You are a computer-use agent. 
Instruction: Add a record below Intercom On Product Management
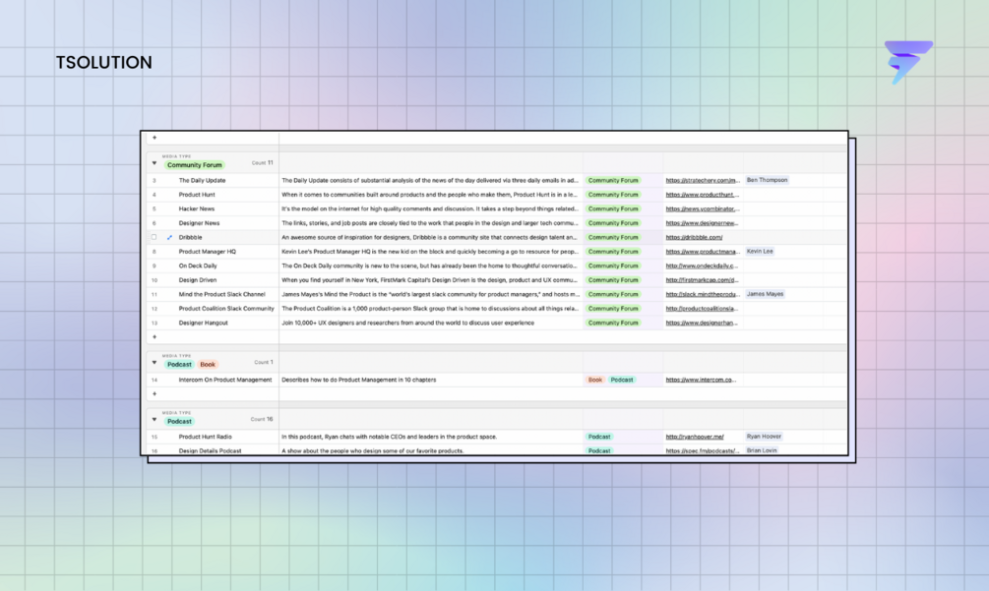155,393
